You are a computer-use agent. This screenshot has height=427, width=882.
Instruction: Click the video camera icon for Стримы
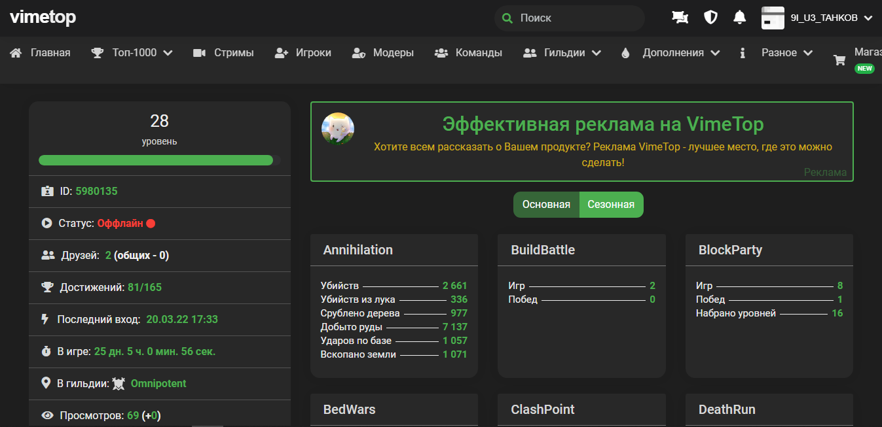(200, 53)
